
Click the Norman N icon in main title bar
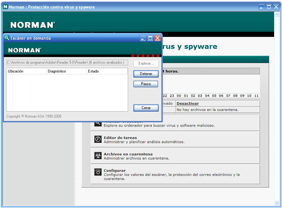[x=5, y=7]
